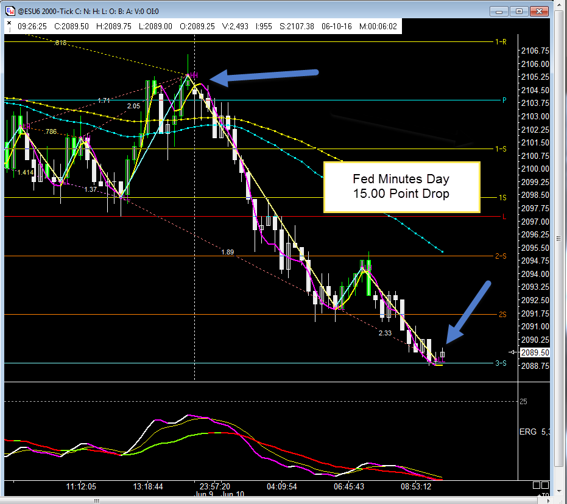Screen dimensions: 567x504
Task: Click the second square icon at bottom right
Action: [x=544, y=485]
